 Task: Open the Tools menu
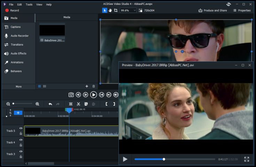tap(29, 5)
